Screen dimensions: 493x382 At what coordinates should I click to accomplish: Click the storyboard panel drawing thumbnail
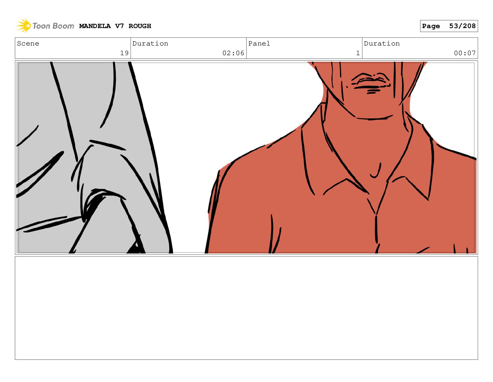[246, 157]
